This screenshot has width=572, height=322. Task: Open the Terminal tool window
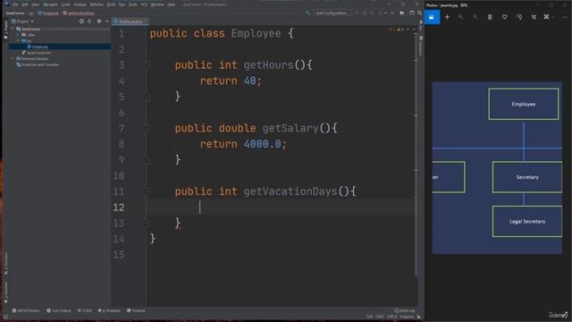tap(136, 310)
